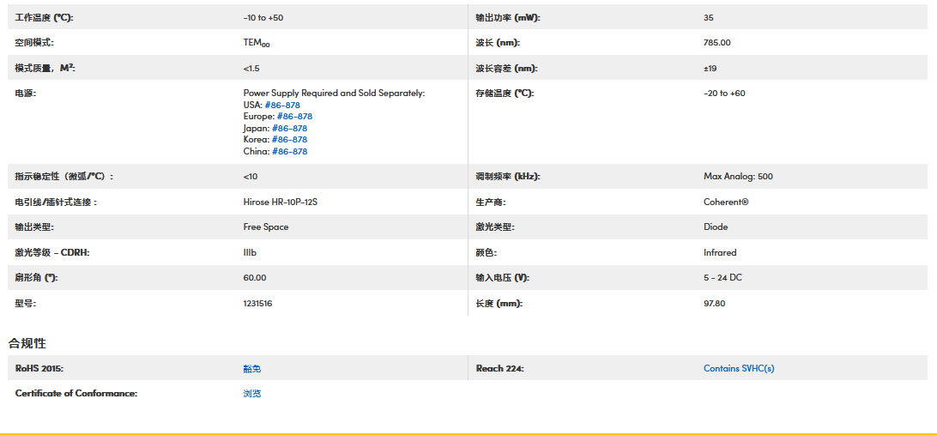Click the Infrared color value
This screenshot has height=435, width=937.
pos(719,253)
